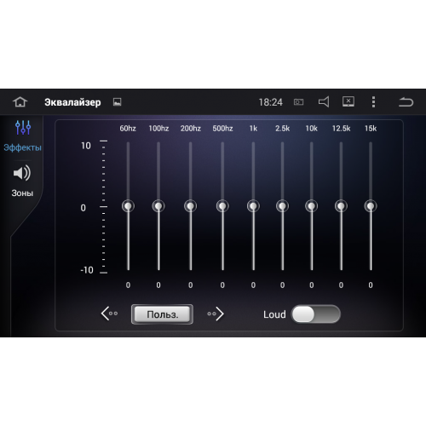Switch to the Зоны speaker tab
This screenshot has width=426, height=426.
pyautogui.click(x=22, y=181)
